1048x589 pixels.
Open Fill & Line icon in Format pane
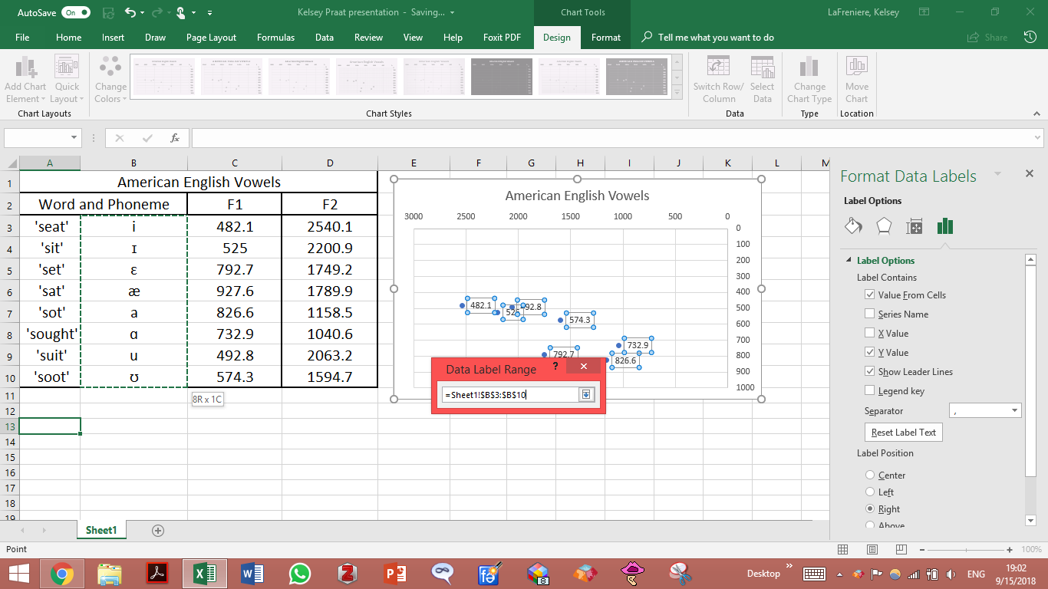(x=853, y=226)
